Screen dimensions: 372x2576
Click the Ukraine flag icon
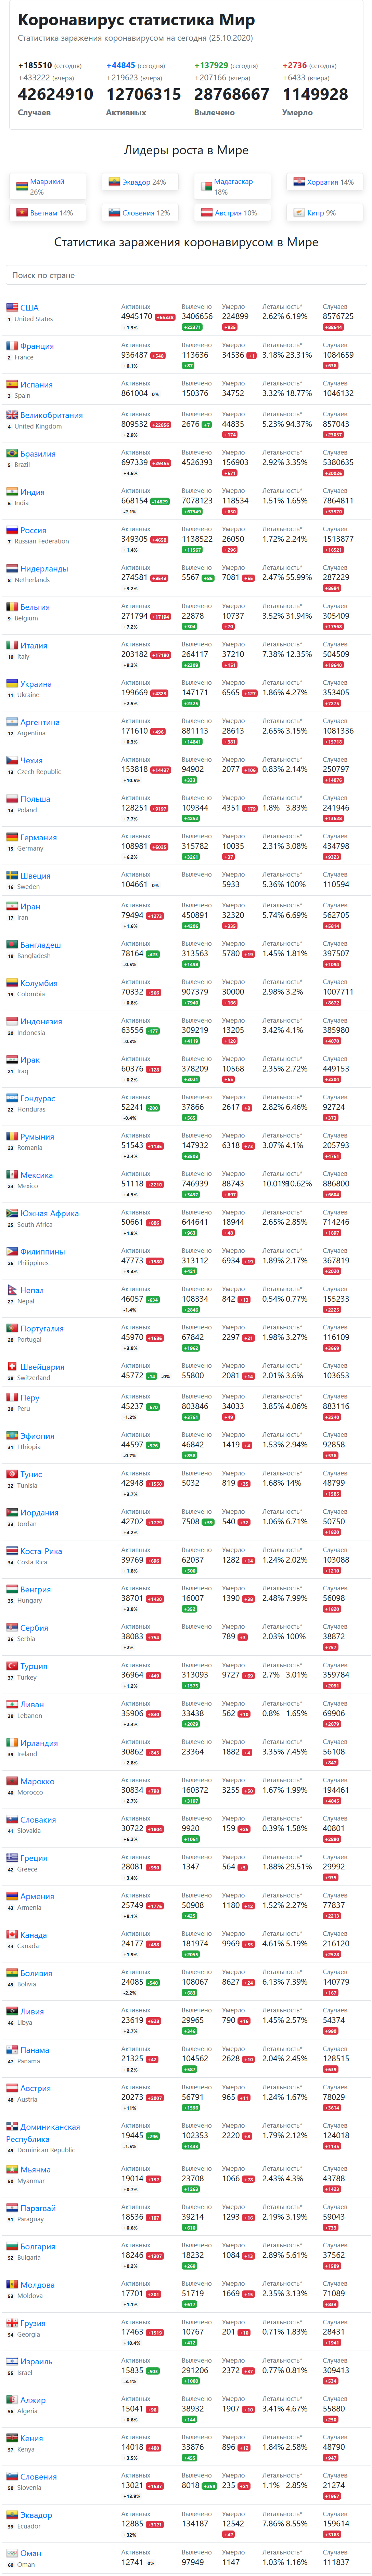click(12, 683)
